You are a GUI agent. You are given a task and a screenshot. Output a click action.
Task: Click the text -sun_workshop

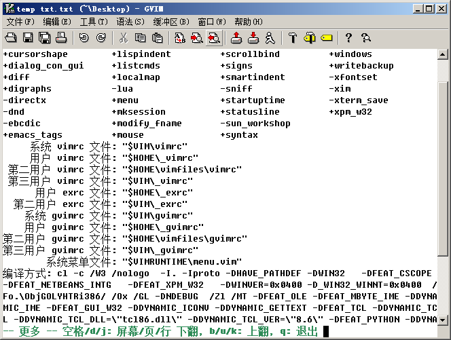255,124
